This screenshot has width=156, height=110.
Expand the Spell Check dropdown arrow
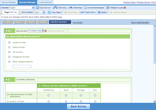95,12
